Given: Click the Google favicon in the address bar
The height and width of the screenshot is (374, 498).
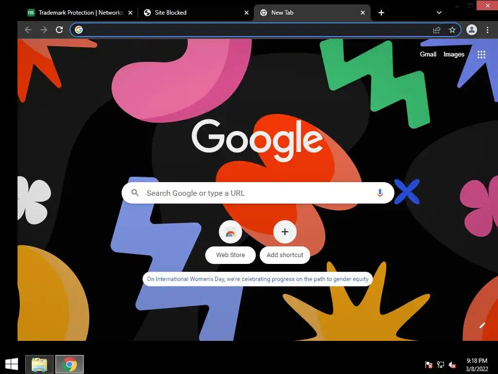Looking at the screenshot, I should (x=79, y=30).
